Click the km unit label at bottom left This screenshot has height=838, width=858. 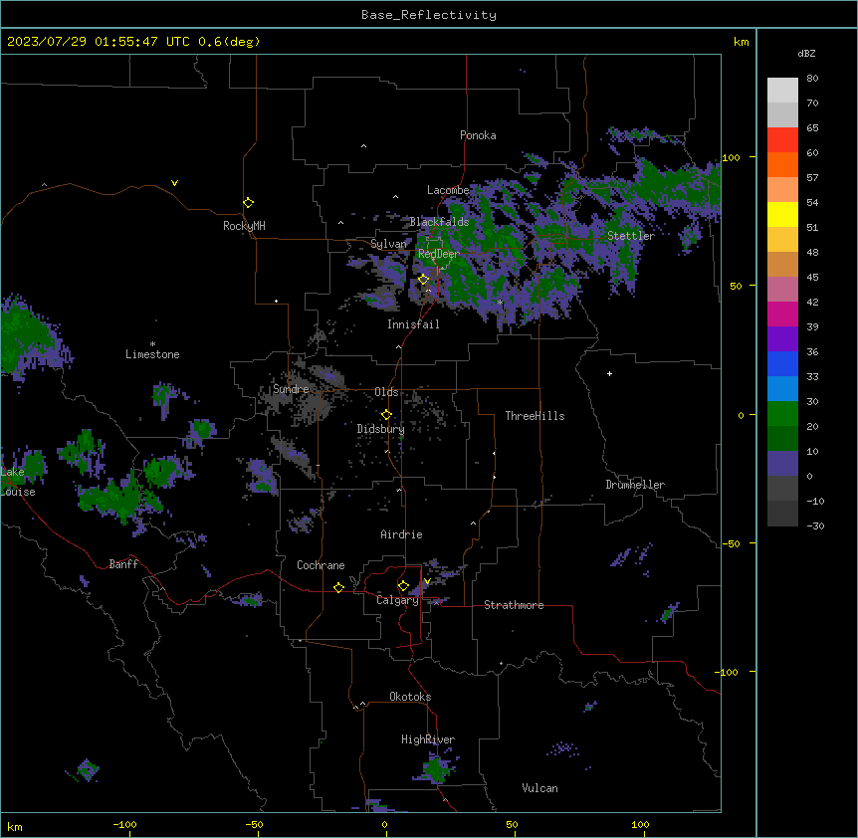coord(15,826)
